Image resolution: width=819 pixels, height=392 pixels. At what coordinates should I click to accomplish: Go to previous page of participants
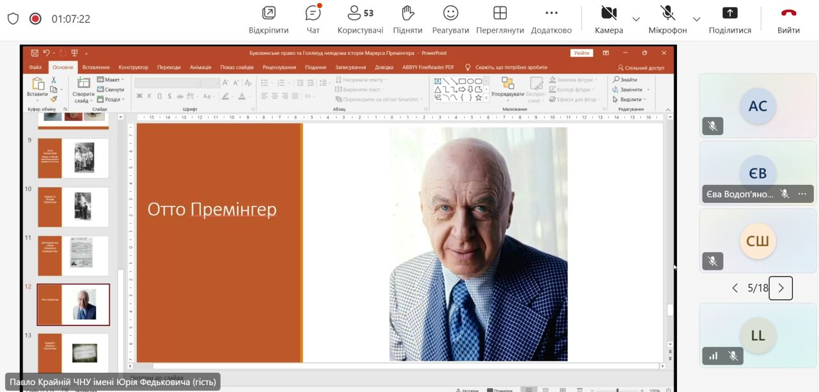735,288
